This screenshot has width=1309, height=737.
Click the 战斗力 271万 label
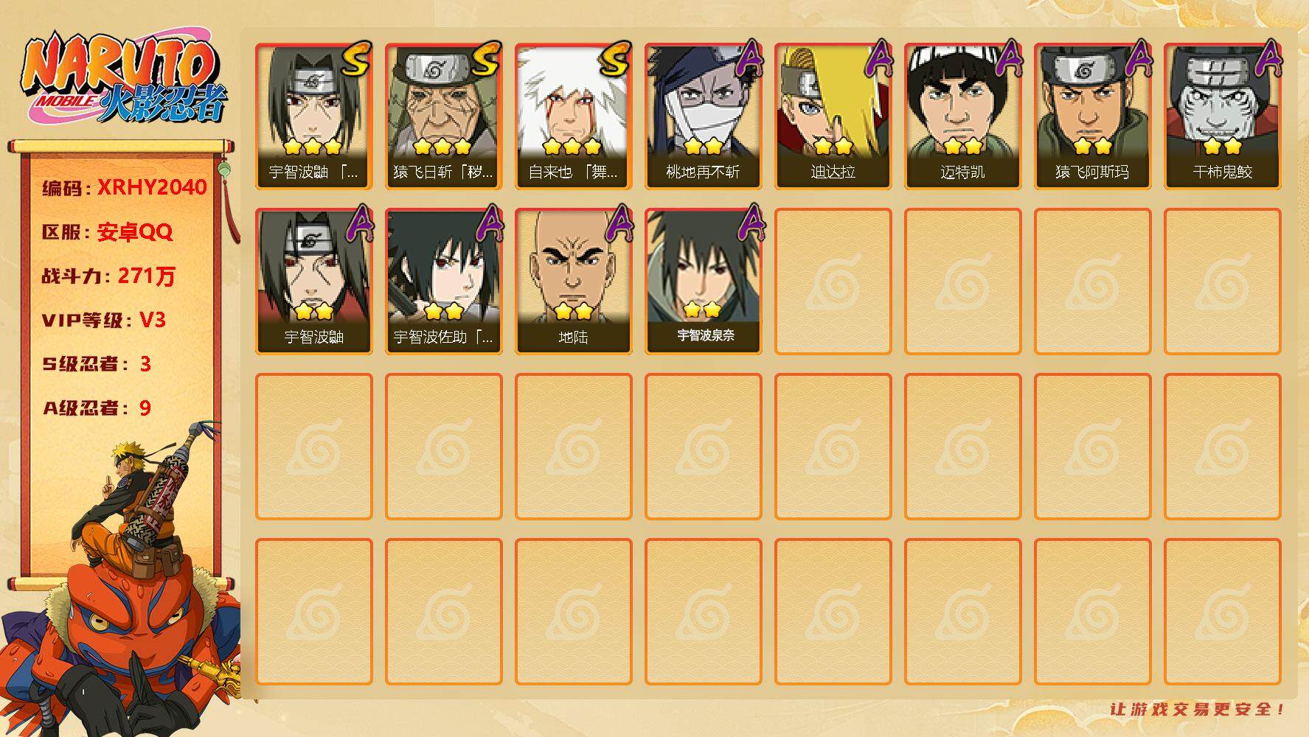pyautogui.click(x=108, y=276)
